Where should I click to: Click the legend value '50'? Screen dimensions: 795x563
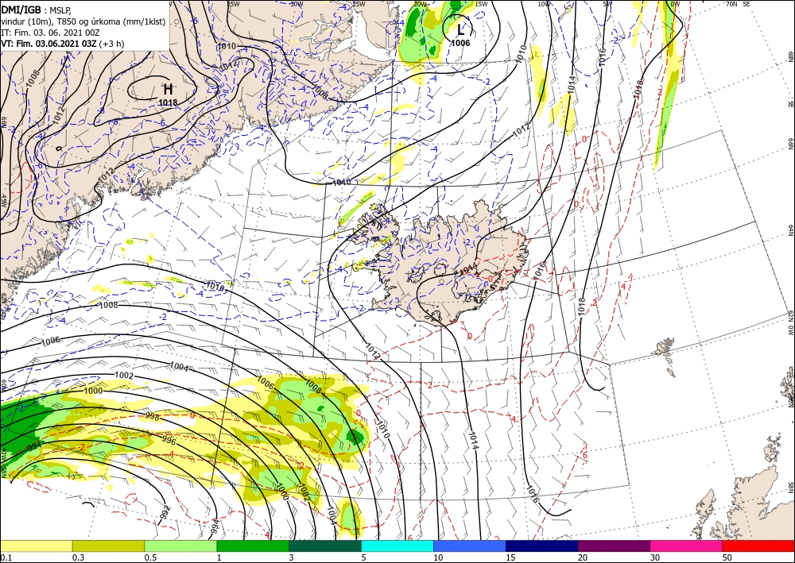pos(727,557)
